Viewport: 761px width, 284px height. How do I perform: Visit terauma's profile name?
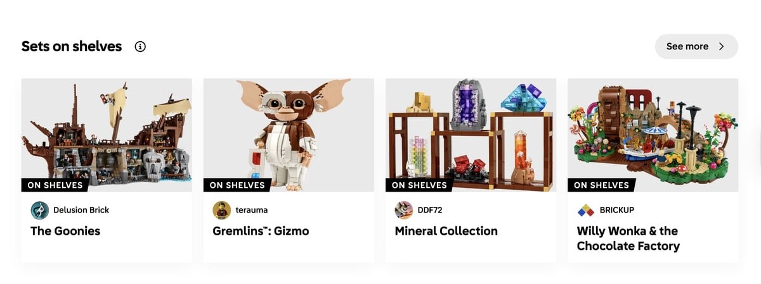click(252, 210)
